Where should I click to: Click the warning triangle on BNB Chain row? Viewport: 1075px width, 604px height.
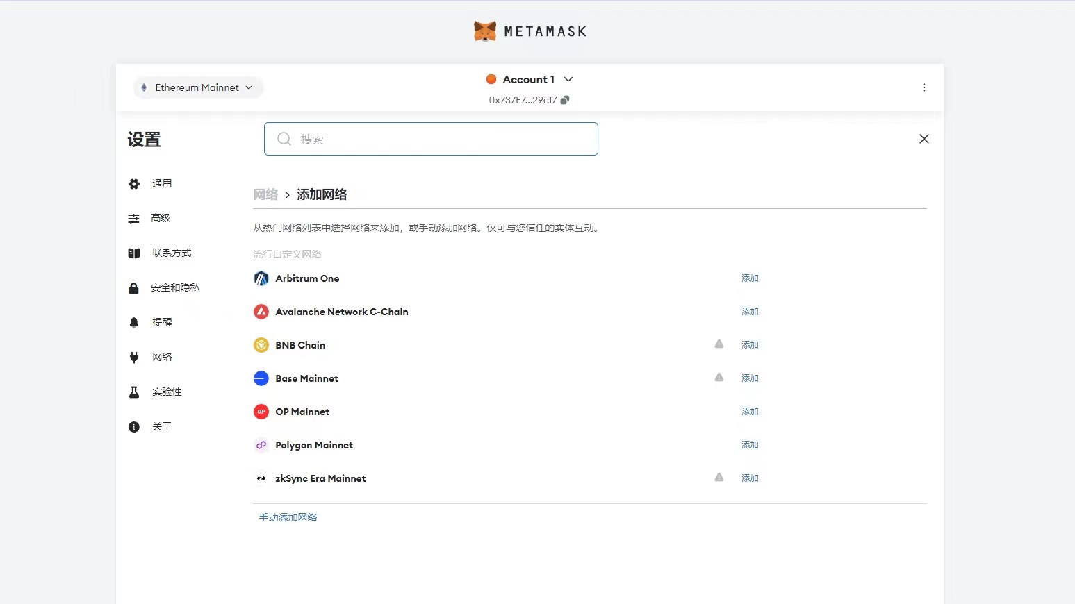pos(719,344)
